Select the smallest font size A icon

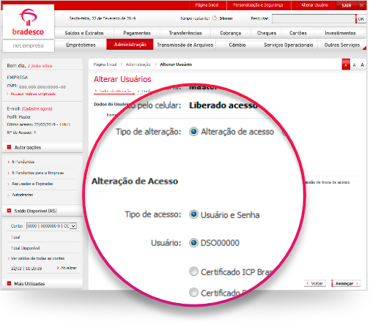click(346, 64)
